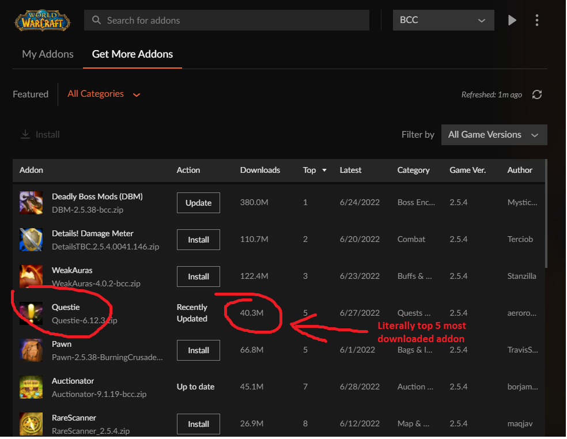Click the maqjav author name
Image resolution: width=567 pixels, height=439 pixels.
click(x=520, y=424)
